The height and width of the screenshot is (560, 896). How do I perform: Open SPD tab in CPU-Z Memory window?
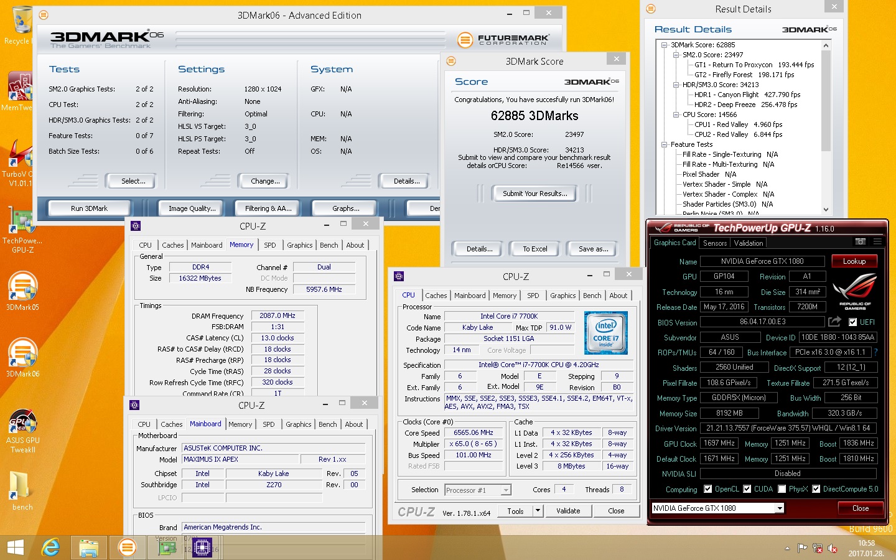[270, 245]
